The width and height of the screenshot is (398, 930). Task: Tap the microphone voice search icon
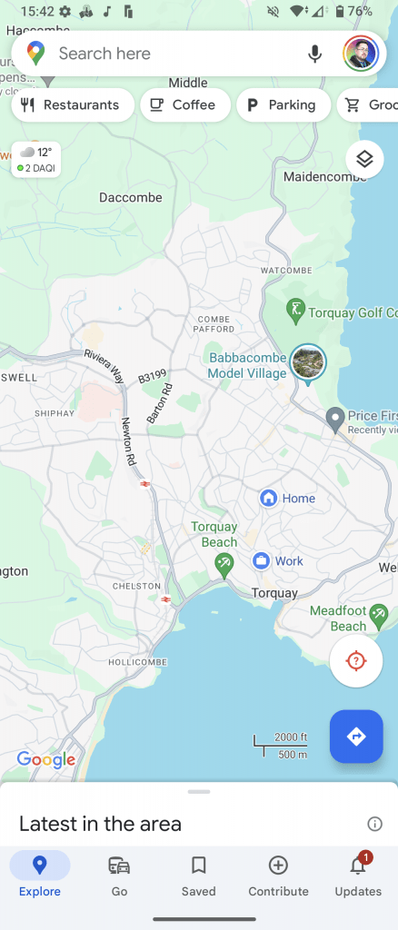(x=315, y=54)
